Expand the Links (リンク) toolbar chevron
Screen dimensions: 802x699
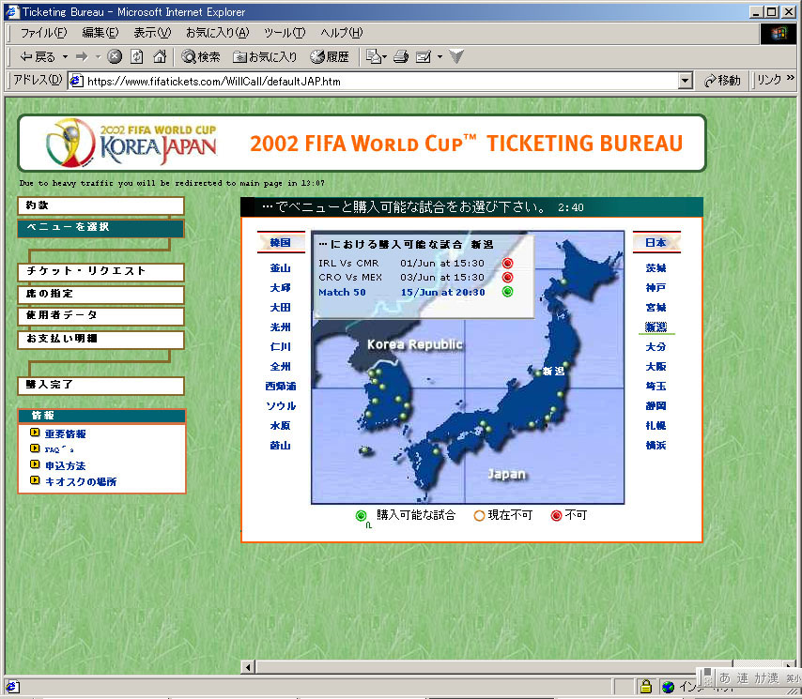(790, 78)
